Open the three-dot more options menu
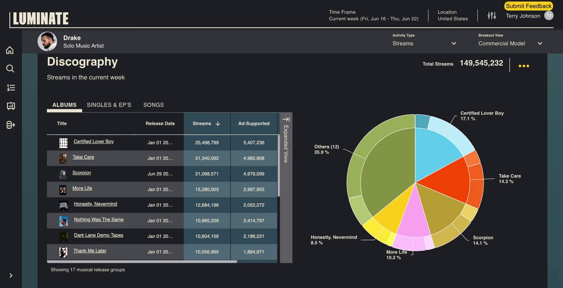The image size is (563, 288). click(x=524, y=66)
